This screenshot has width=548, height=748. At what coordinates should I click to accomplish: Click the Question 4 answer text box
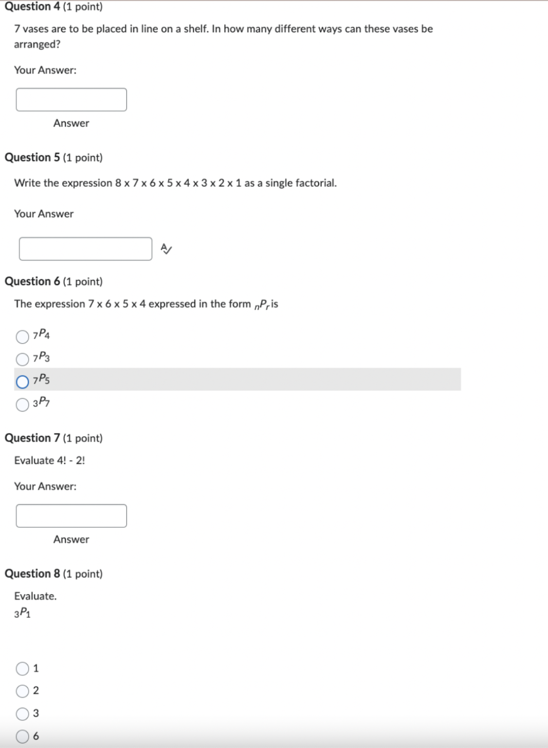(71, 99)
